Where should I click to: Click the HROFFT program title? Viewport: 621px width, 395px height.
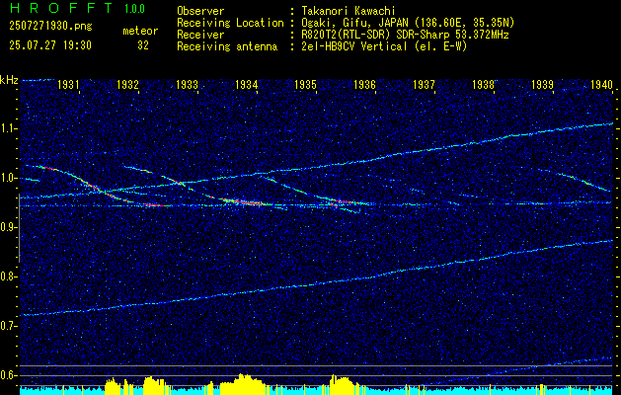click(61, 8)
